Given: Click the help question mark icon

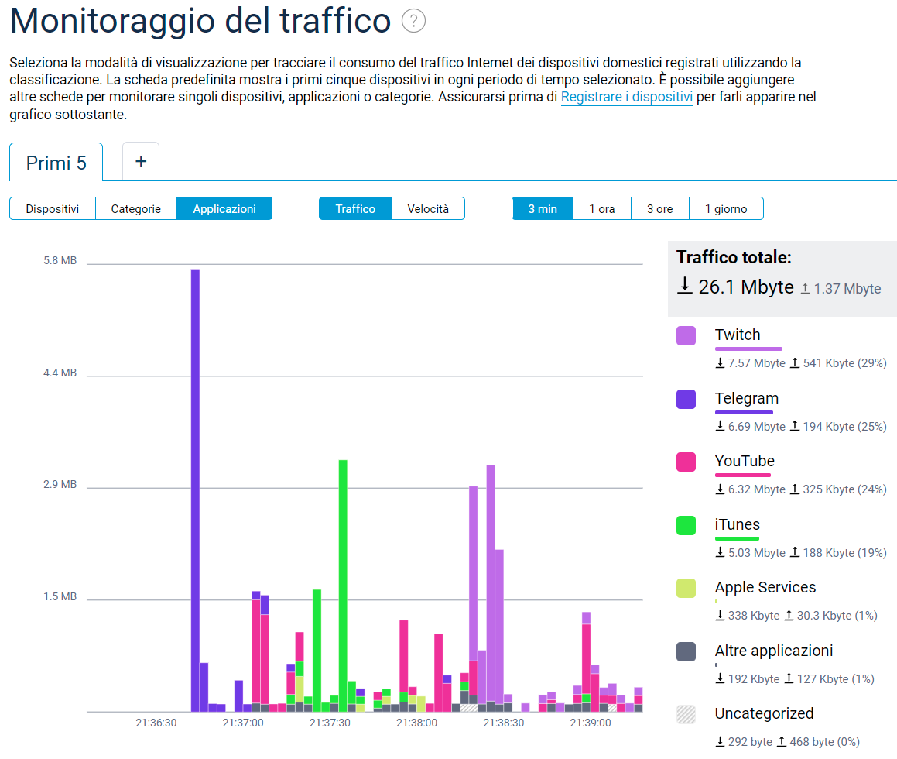Looking at the screenshot, I should (414, 21).
